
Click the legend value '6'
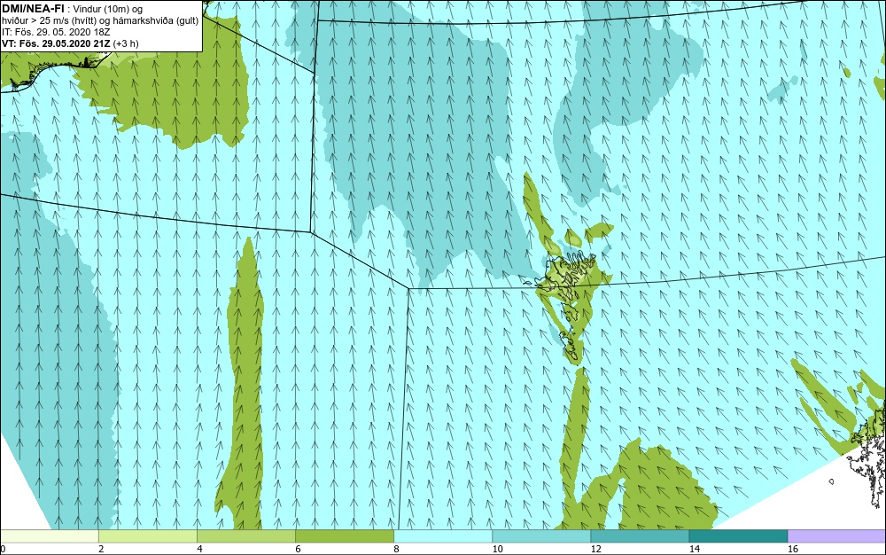click(298, 549)
